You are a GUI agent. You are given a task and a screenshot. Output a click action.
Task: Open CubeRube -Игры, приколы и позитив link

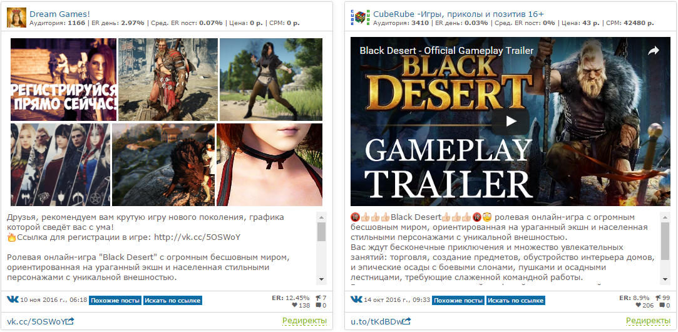click(458, 14)
